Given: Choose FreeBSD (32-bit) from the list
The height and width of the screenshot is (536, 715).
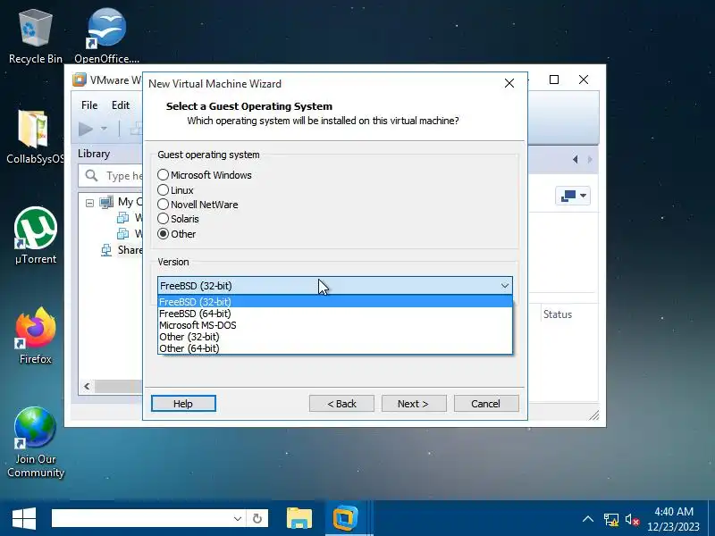Looking at the screenshot, I should [334, 302].
